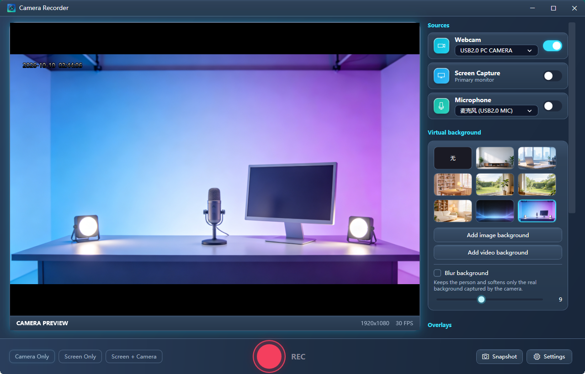This screenshot has height=374, width=585.
Task: Click the Virtual background heading
Action: 454,133
